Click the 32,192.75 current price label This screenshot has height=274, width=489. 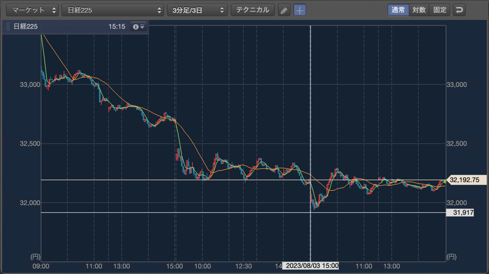(x=467, y=180)
